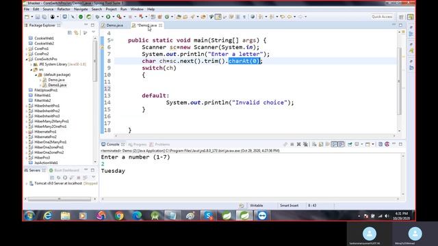Toggle Show Console When Standard Error Changes
Screen dimensions: 438x246
pyautogui.click(x=342, y=144)
